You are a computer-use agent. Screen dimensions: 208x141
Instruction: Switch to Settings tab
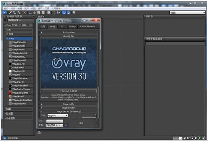click(x=72, y=26)
